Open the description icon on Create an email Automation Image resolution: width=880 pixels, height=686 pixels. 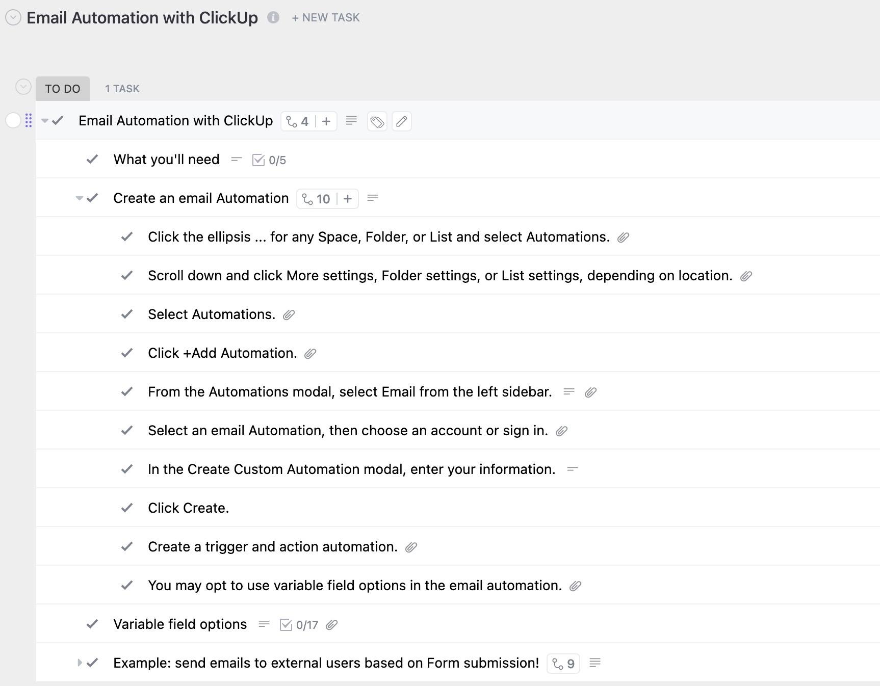click(373, 198)
